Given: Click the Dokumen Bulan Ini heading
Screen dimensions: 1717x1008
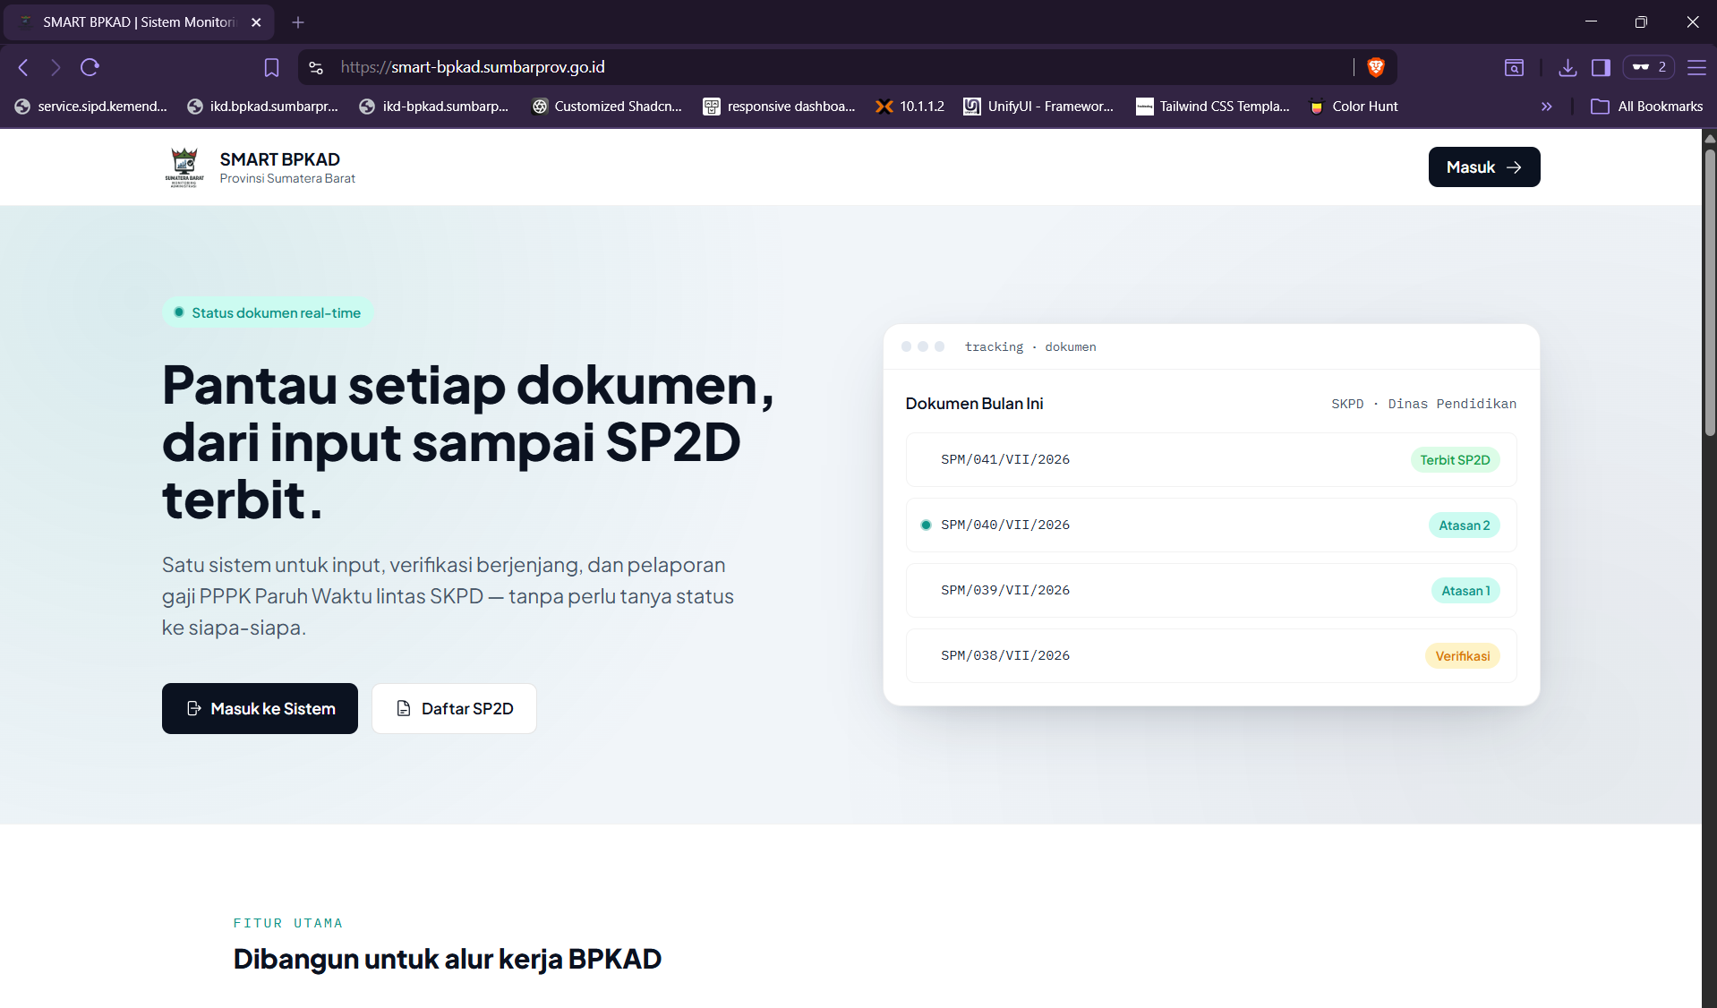Looking at the screenshot, I should (x=974, y=404).
